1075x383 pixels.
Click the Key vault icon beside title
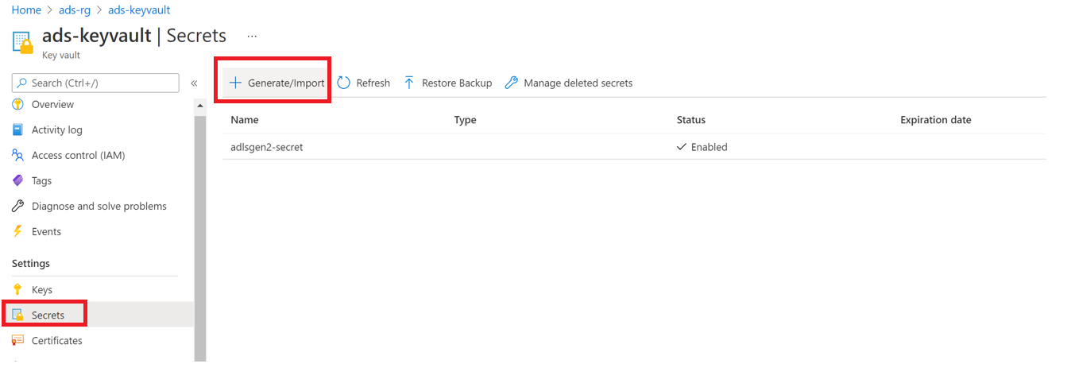coord(23,42)
